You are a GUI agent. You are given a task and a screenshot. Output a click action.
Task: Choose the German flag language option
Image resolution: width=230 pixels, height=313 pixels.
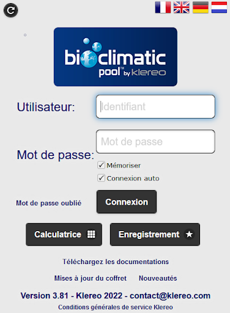click(x=201, y=7)
